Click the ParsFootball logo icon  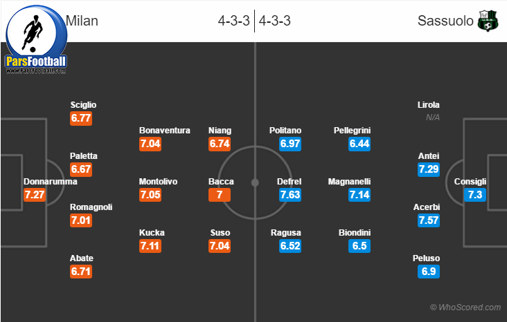(x=36, y=38)
